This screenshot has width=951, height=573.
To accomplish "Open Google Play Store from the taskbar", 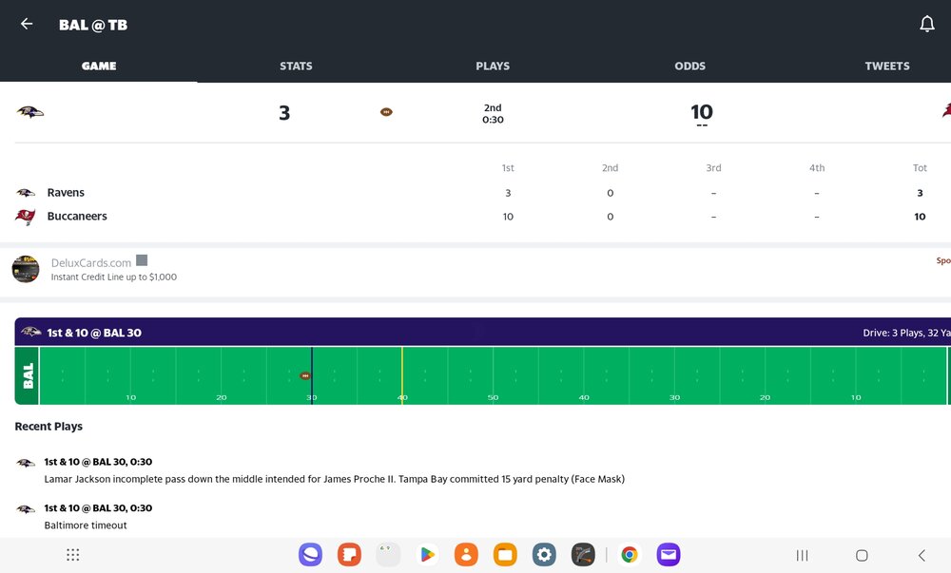I will [x=427, y=555].
